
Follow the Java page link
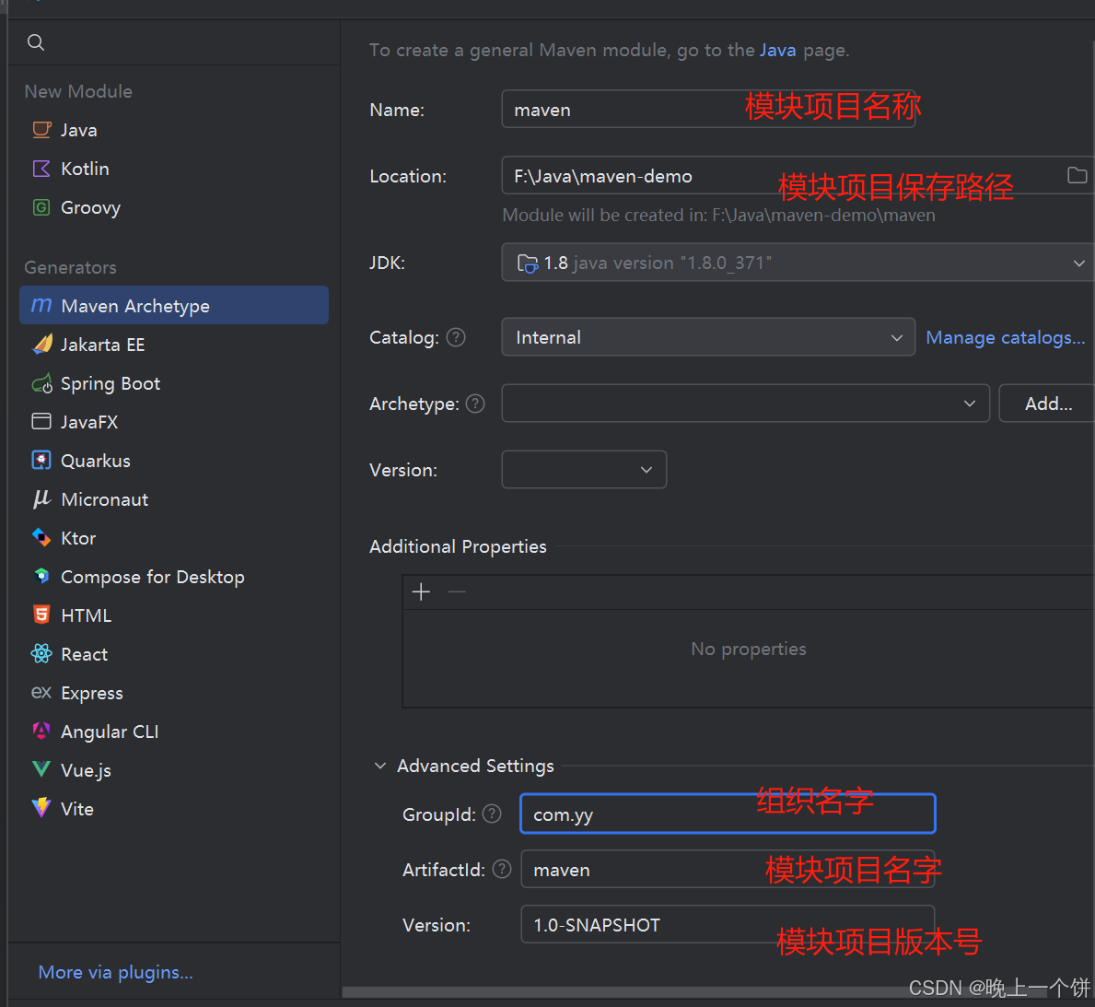click(x=777, y=51)
